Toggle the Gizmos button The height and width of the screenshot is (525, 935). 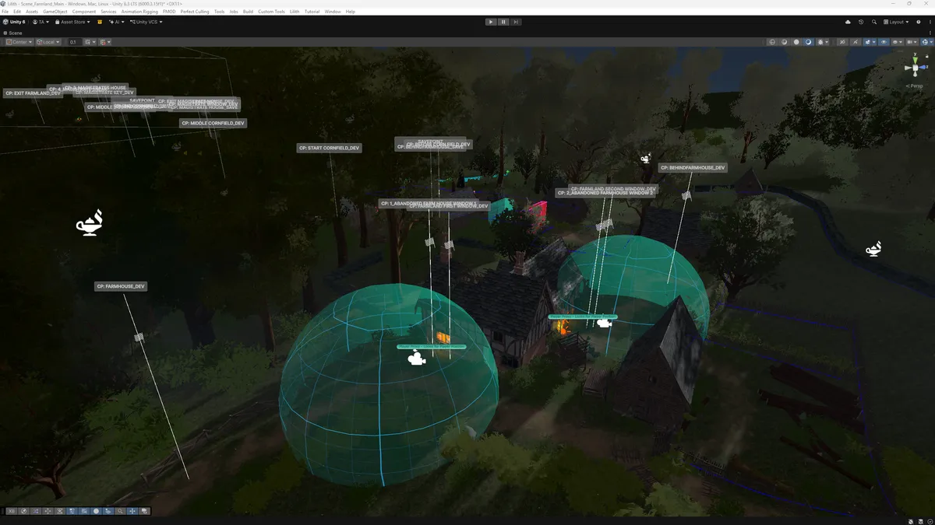926,42
